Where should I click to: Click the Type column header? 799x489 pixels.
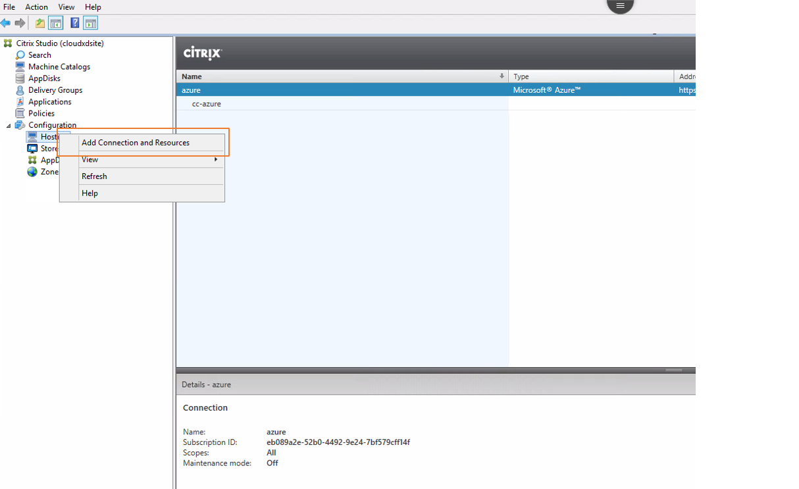tap(592, 76)
